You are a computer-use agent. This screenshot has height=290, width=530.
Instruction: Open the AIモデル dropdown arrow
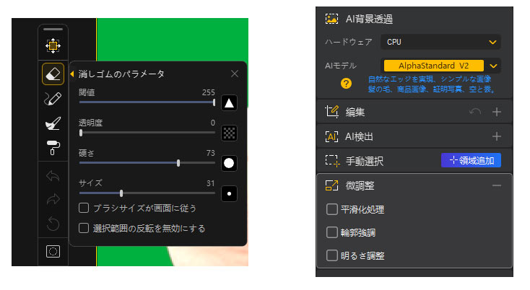[493, 66]
